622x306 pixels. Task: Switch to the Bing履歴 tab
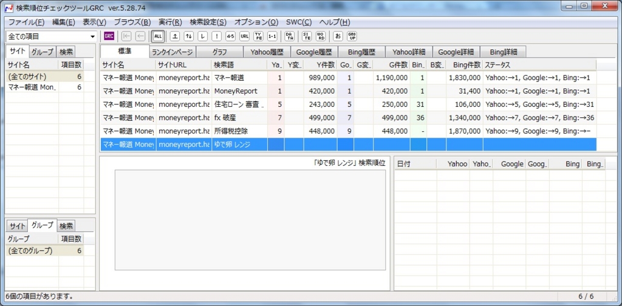tap(361, 52)
